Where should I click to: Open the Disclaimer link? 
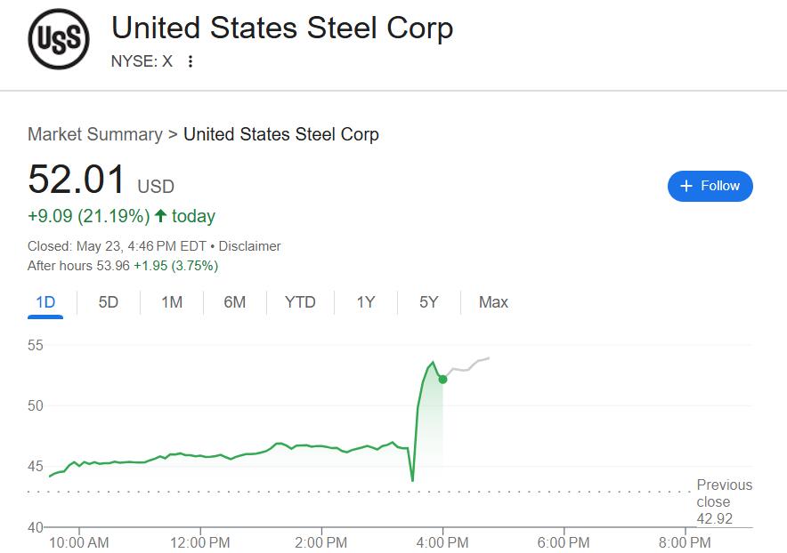(x=249, y=246)
